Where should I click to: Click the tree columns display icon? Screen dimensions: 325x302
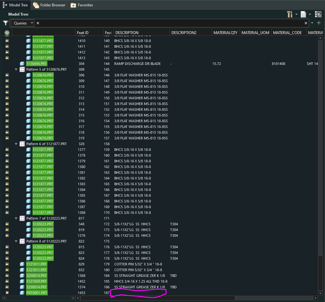(318, 14)
